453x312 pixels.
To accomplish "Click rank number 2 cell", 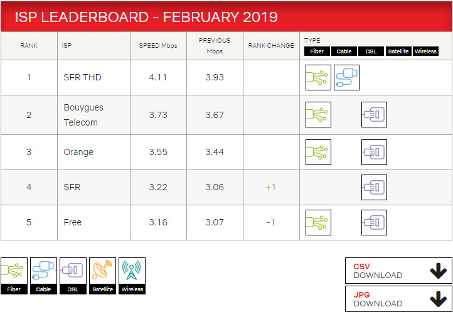I will click(29, 115).
